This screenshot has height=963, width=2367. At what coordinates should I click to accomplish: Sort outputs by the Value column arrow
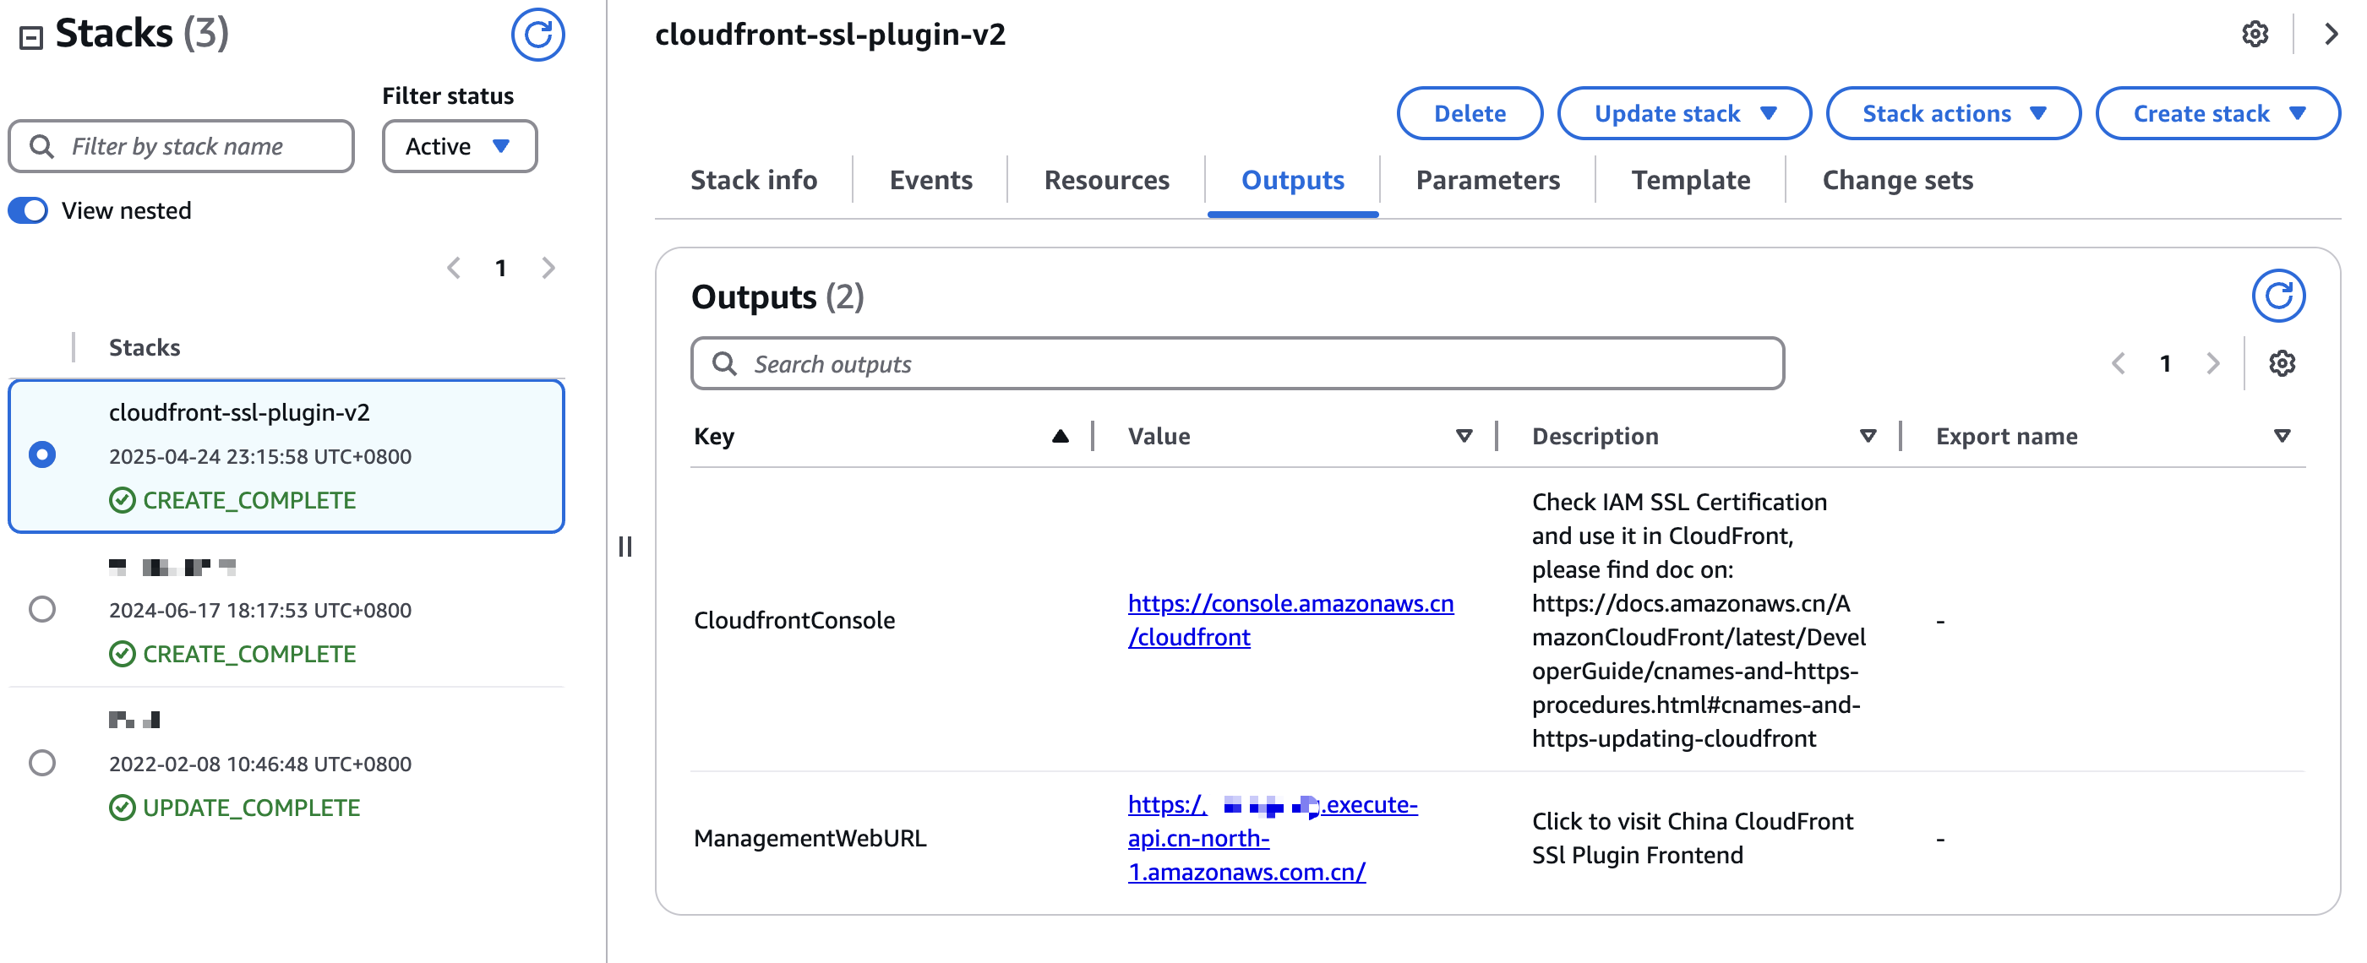pyautogui.click(x=1464, y=437)
